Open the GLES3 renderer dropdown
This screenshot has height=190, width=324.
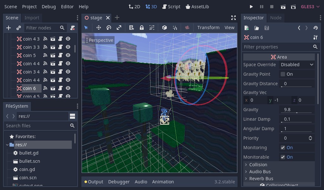click(310, 7)
